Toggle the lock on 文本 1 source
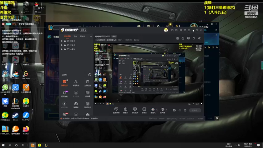Screen dimensions: 263x148 (x=65, y=41)
